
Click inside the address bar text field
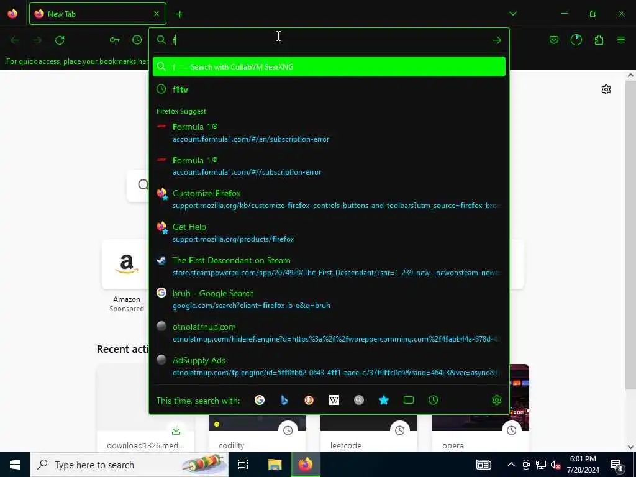(x=330, y=40)
